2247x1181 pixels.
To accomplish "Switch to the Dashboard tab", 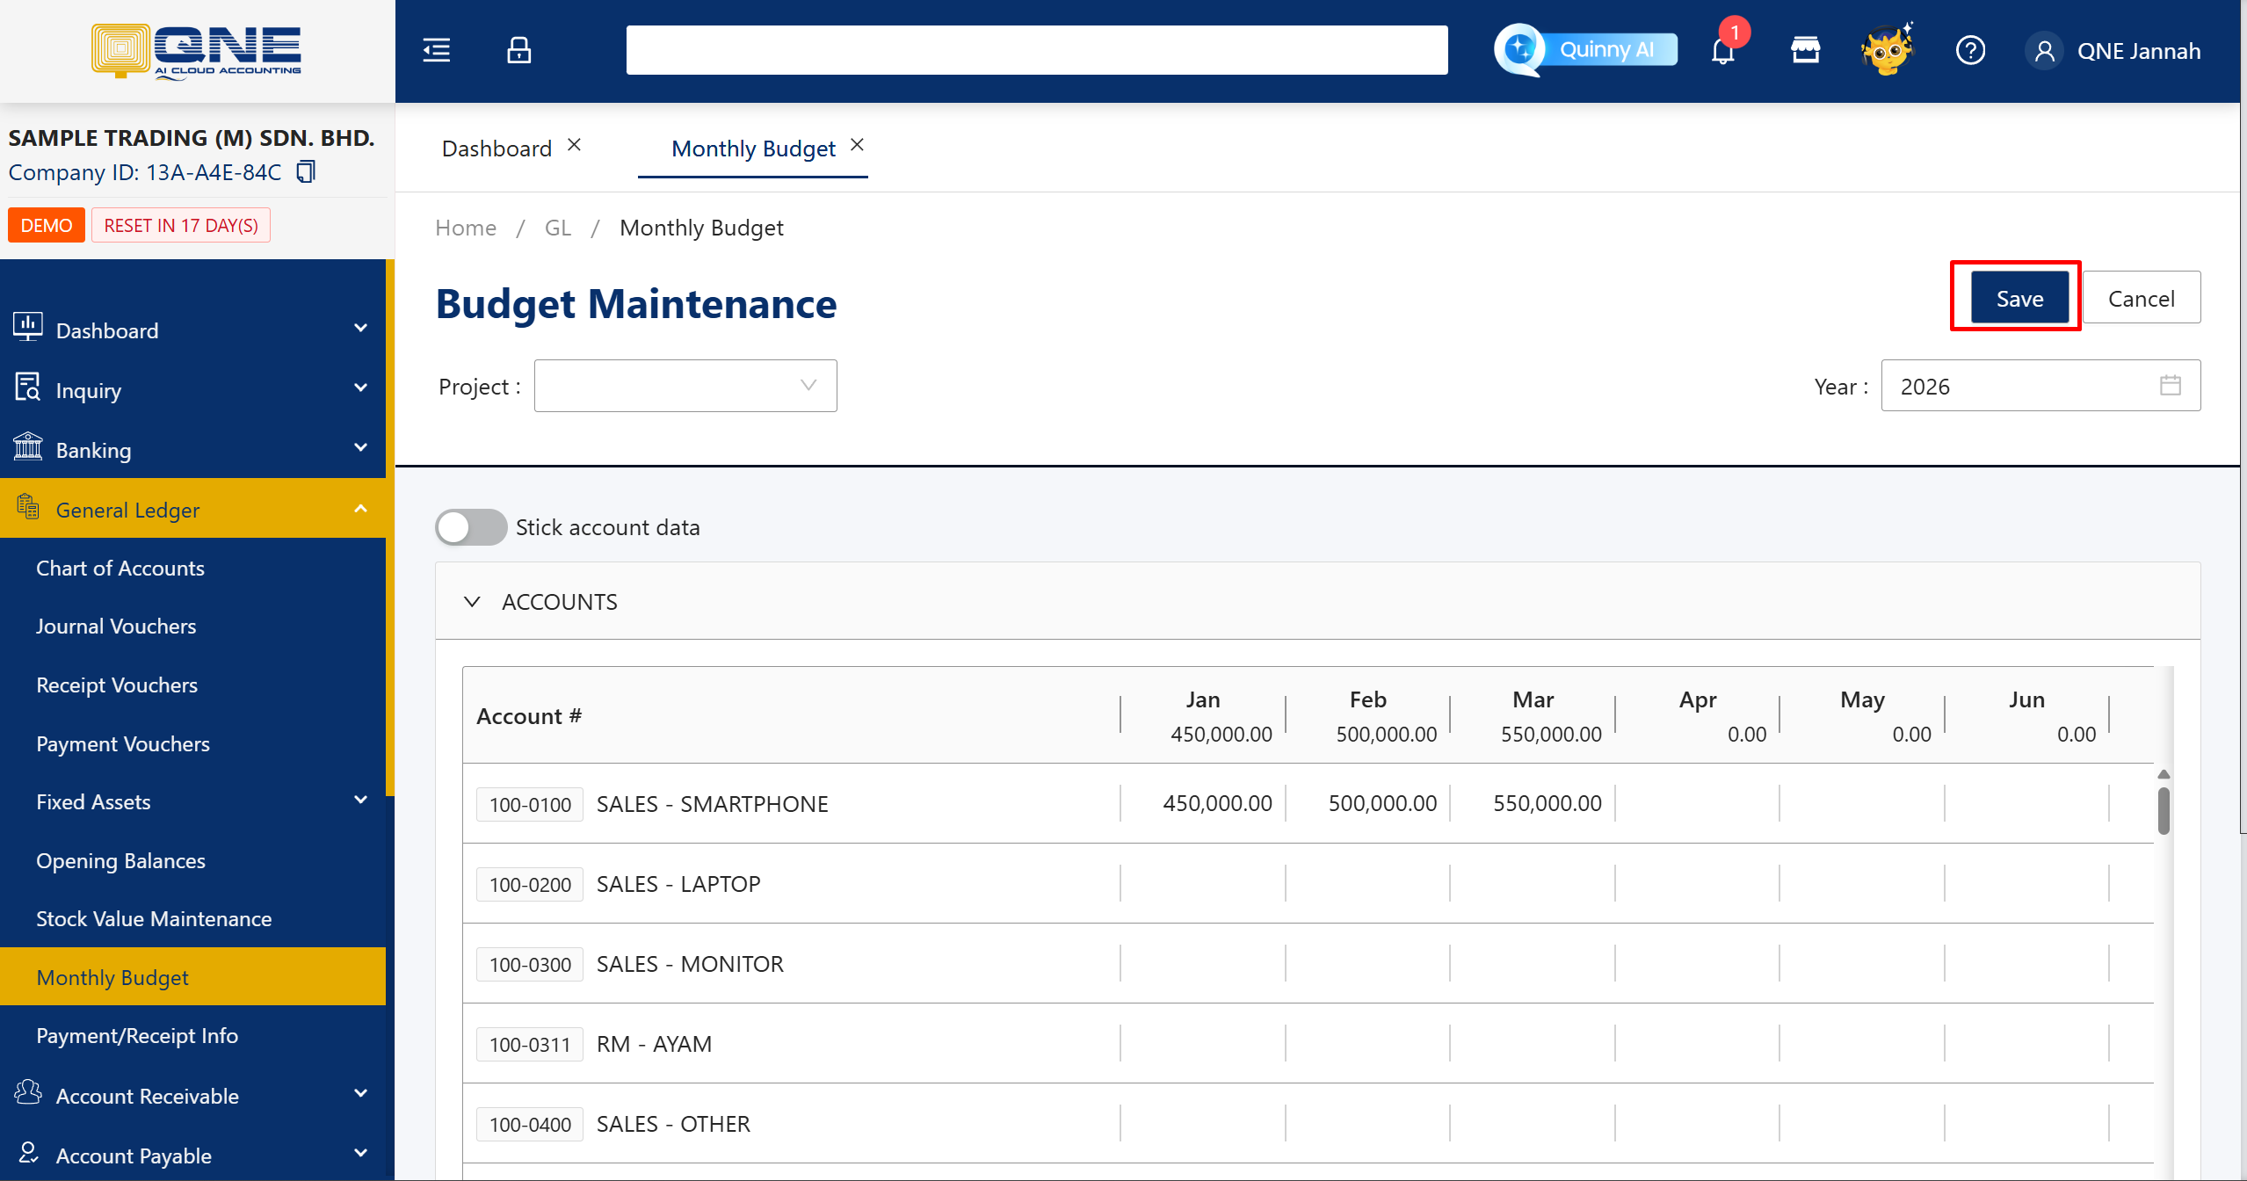I will tap(497, 149).
